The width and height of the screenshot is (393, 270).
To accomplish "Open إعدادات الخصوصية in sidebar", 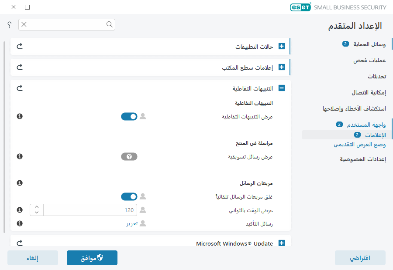I will click(x=363, y=159).
